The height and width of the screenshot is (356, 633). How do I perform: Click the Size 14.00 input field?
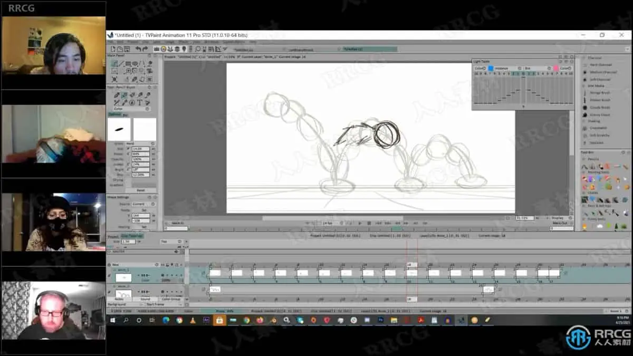coord(141,149)
